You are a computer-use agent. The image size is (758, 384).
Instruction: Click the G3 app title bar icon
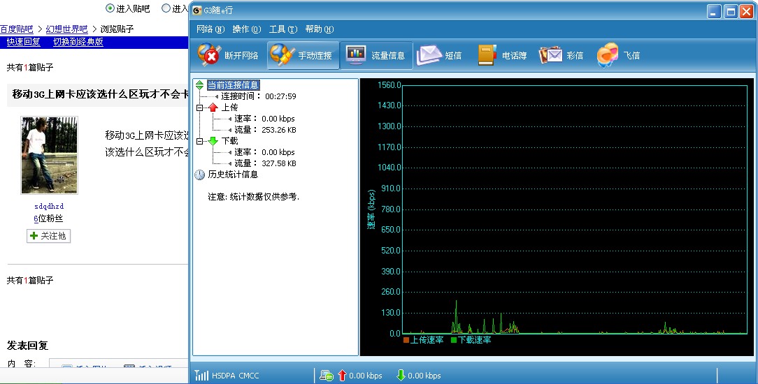[196, 10]
